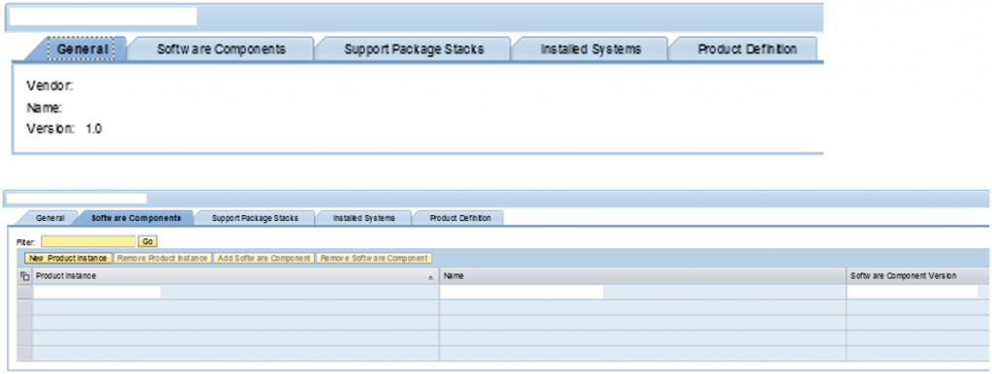992x374 pixels.
Task: Click the Product Instance column header
Action: coord(235,276)
